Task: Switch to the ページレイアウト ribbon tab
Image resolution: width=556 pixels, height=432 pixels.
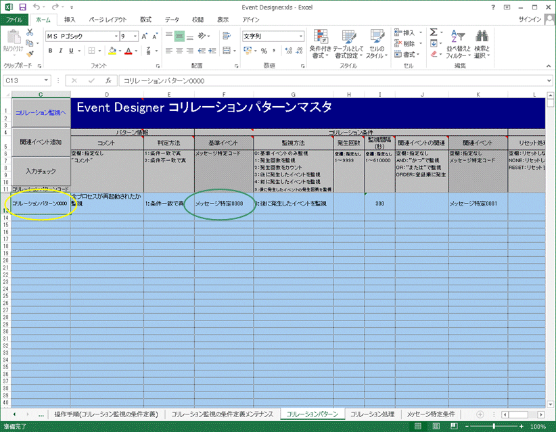Action: point(108,20)
